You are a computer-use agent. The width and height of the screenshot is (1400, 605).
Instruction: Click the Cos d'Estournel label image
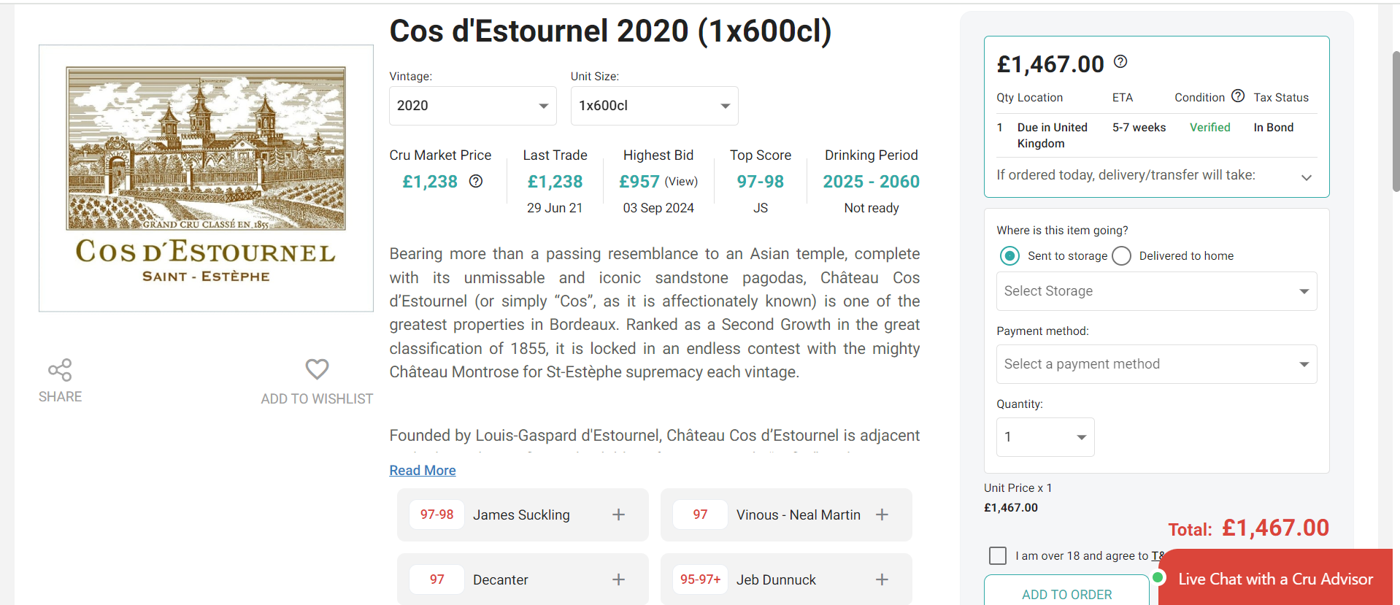(206, 178)
